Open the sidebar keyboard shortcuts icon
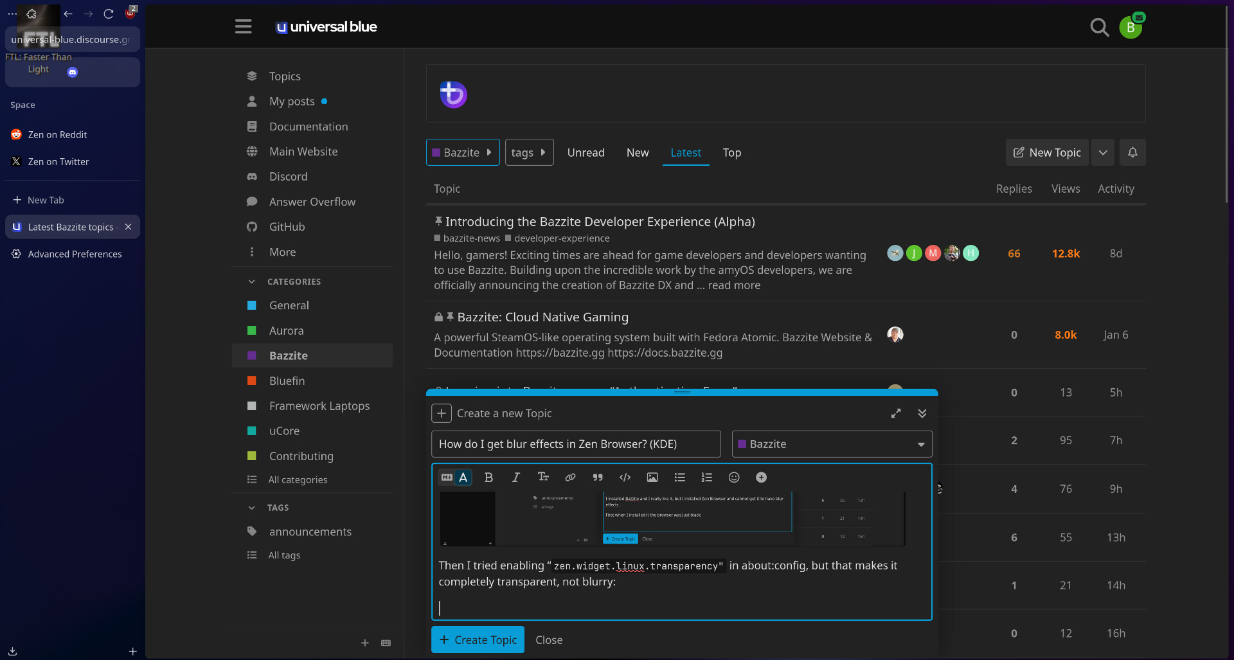 [386, 643]
